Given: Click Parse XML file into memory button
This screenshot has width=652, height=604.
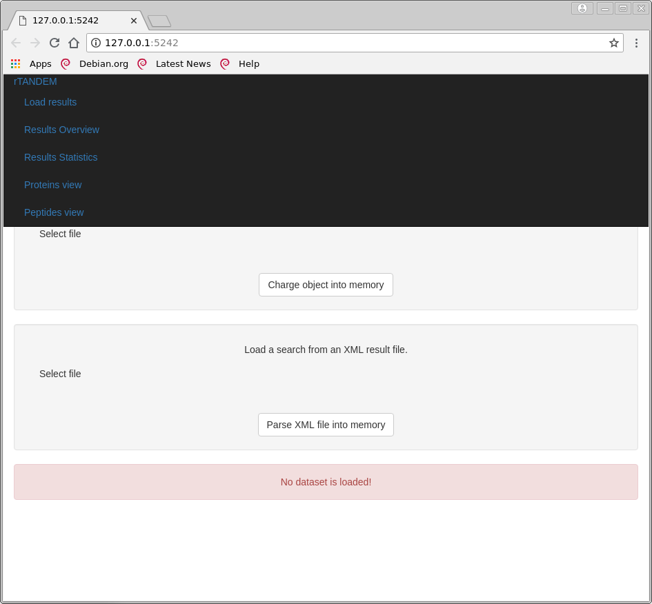Looking at the screenshot, I should [x=326, y=425].
